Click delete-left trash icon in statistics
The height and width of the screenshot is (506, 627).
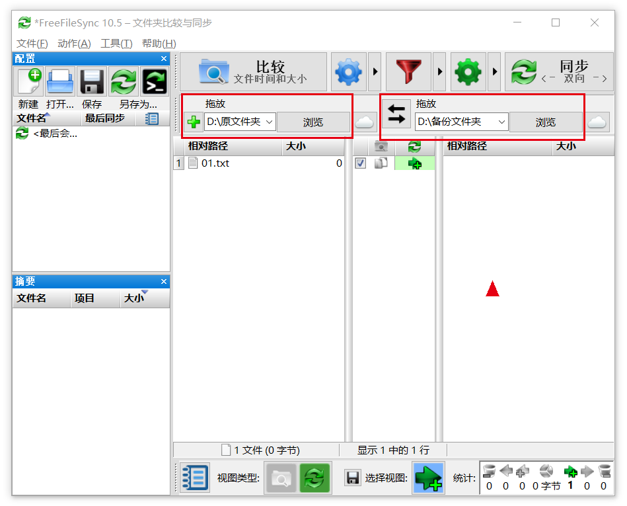489,471
